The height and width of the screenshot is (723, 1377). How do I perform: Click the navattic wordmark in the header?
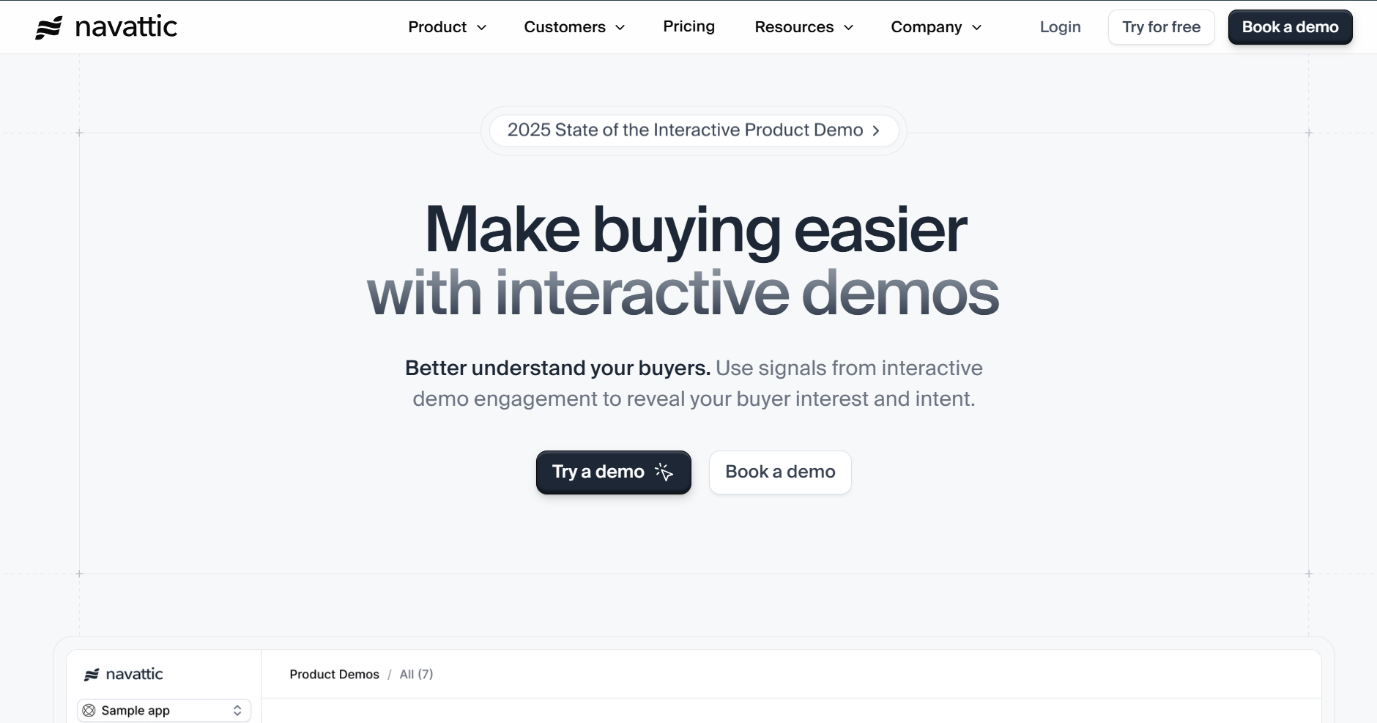coord(127,27)
